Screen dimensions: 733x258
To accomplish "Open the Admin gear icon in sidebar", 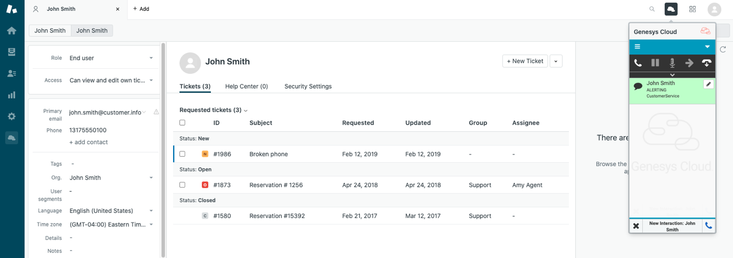I will 12,116.
